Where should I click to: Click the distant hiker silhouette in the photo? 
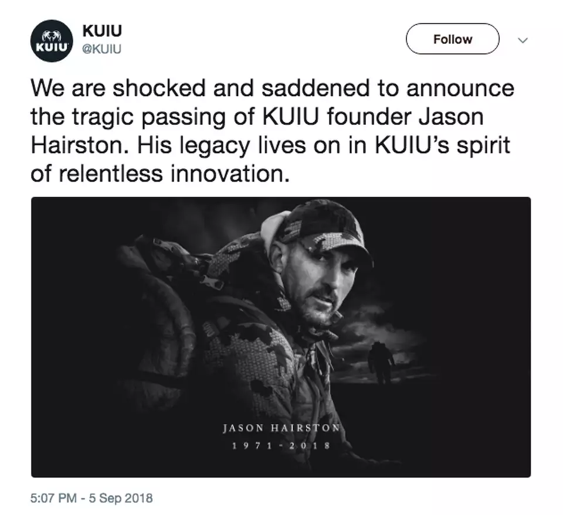381,363
